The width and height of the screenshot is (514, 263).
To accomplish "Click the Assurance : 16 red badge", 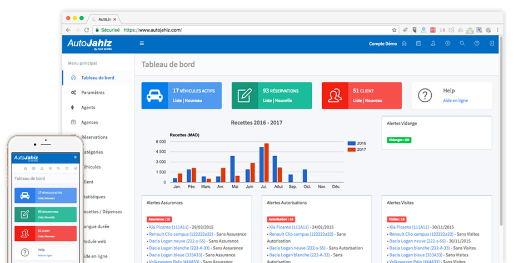I will click(159, 220).
